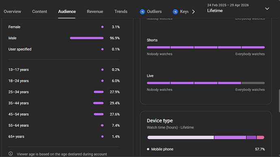Go to the Trends tab

coord(121,12)
